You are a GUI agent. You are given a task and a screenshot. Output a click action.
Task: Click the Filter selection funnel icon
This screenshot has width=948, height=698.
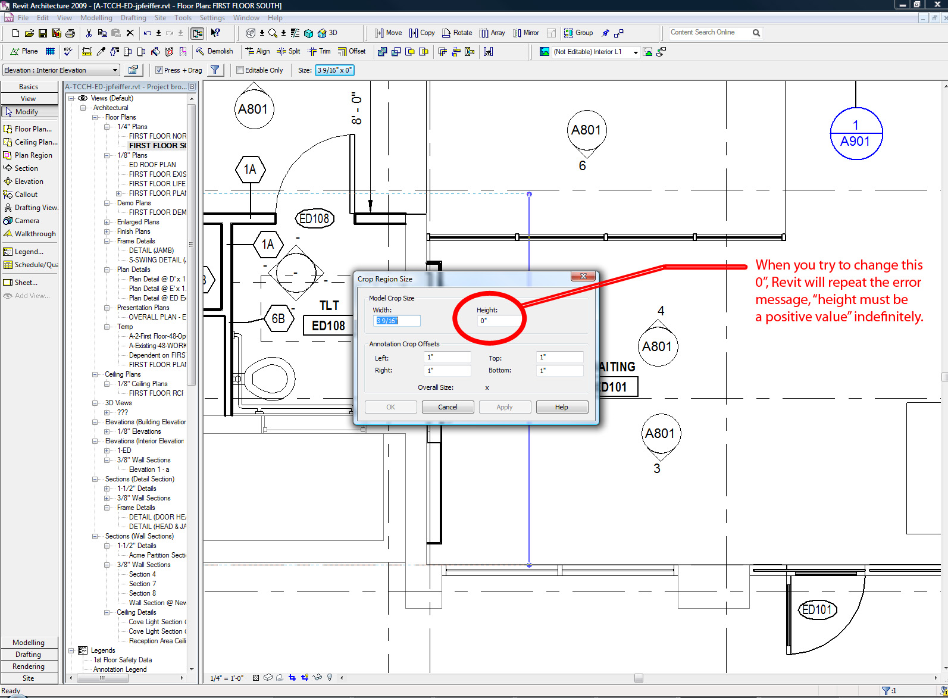tap(215, 70)
